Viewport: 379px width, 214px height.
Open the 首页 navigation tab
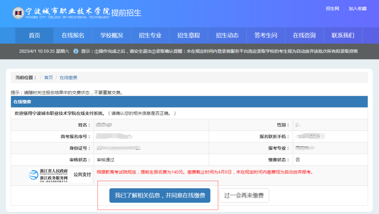[34, 35]
